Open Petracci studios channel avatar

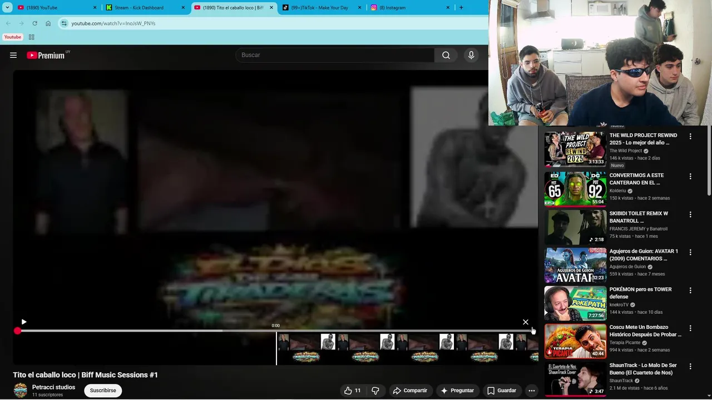21,391
